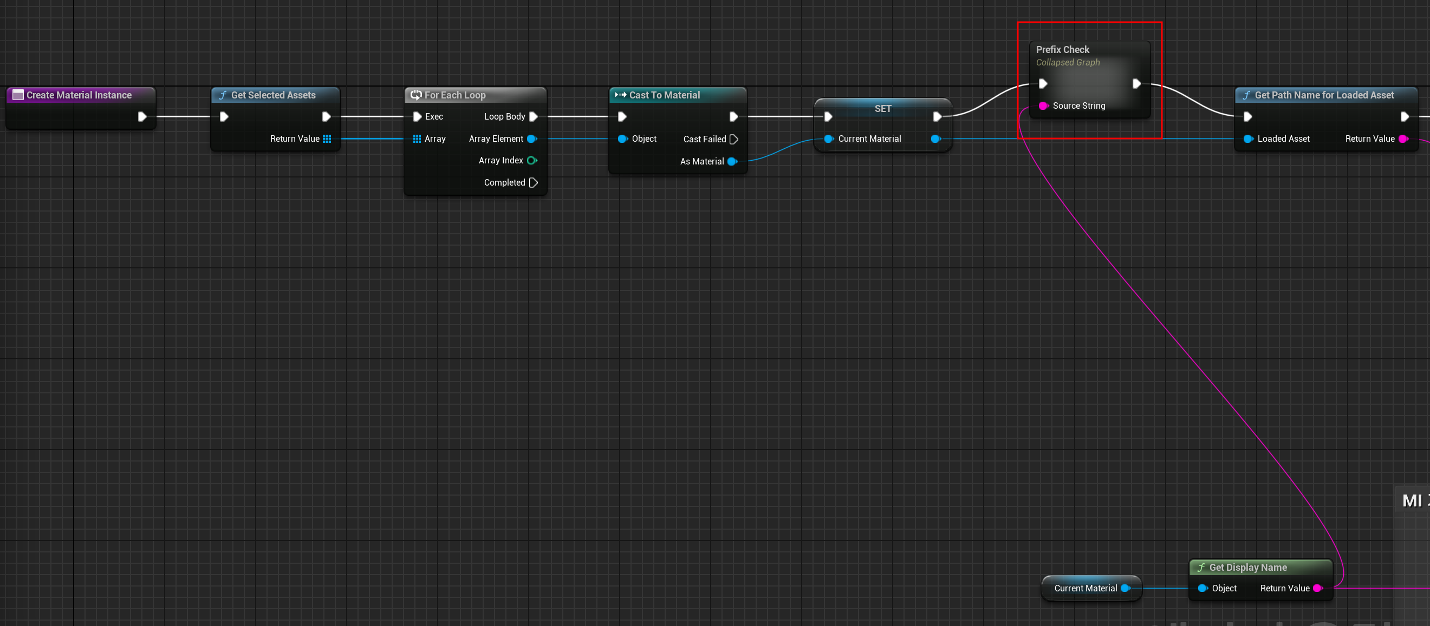1430x626 pixels.
Task: Click the Loaded Asset input pin
Action: click(1248, 139)
